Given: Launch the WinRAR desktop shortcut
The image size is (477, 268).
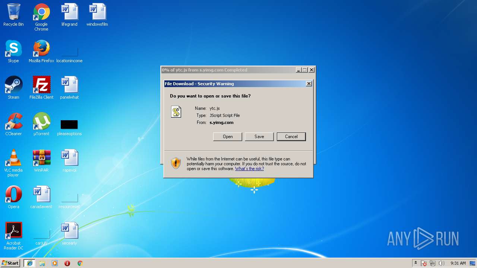Looking at the screenshot, I should tap(41, 161).
